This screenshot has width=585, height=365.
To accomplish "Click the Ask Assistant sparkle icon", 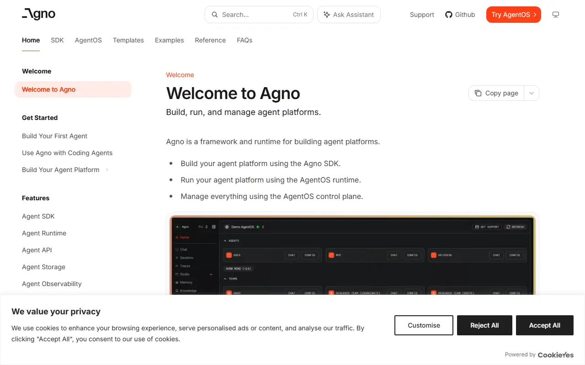I will point(327,15).
